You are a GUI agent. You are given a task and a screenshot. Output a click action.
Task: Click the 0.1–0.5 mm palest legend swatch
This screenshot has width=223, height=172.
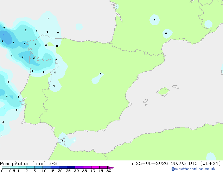click(6, 167)
